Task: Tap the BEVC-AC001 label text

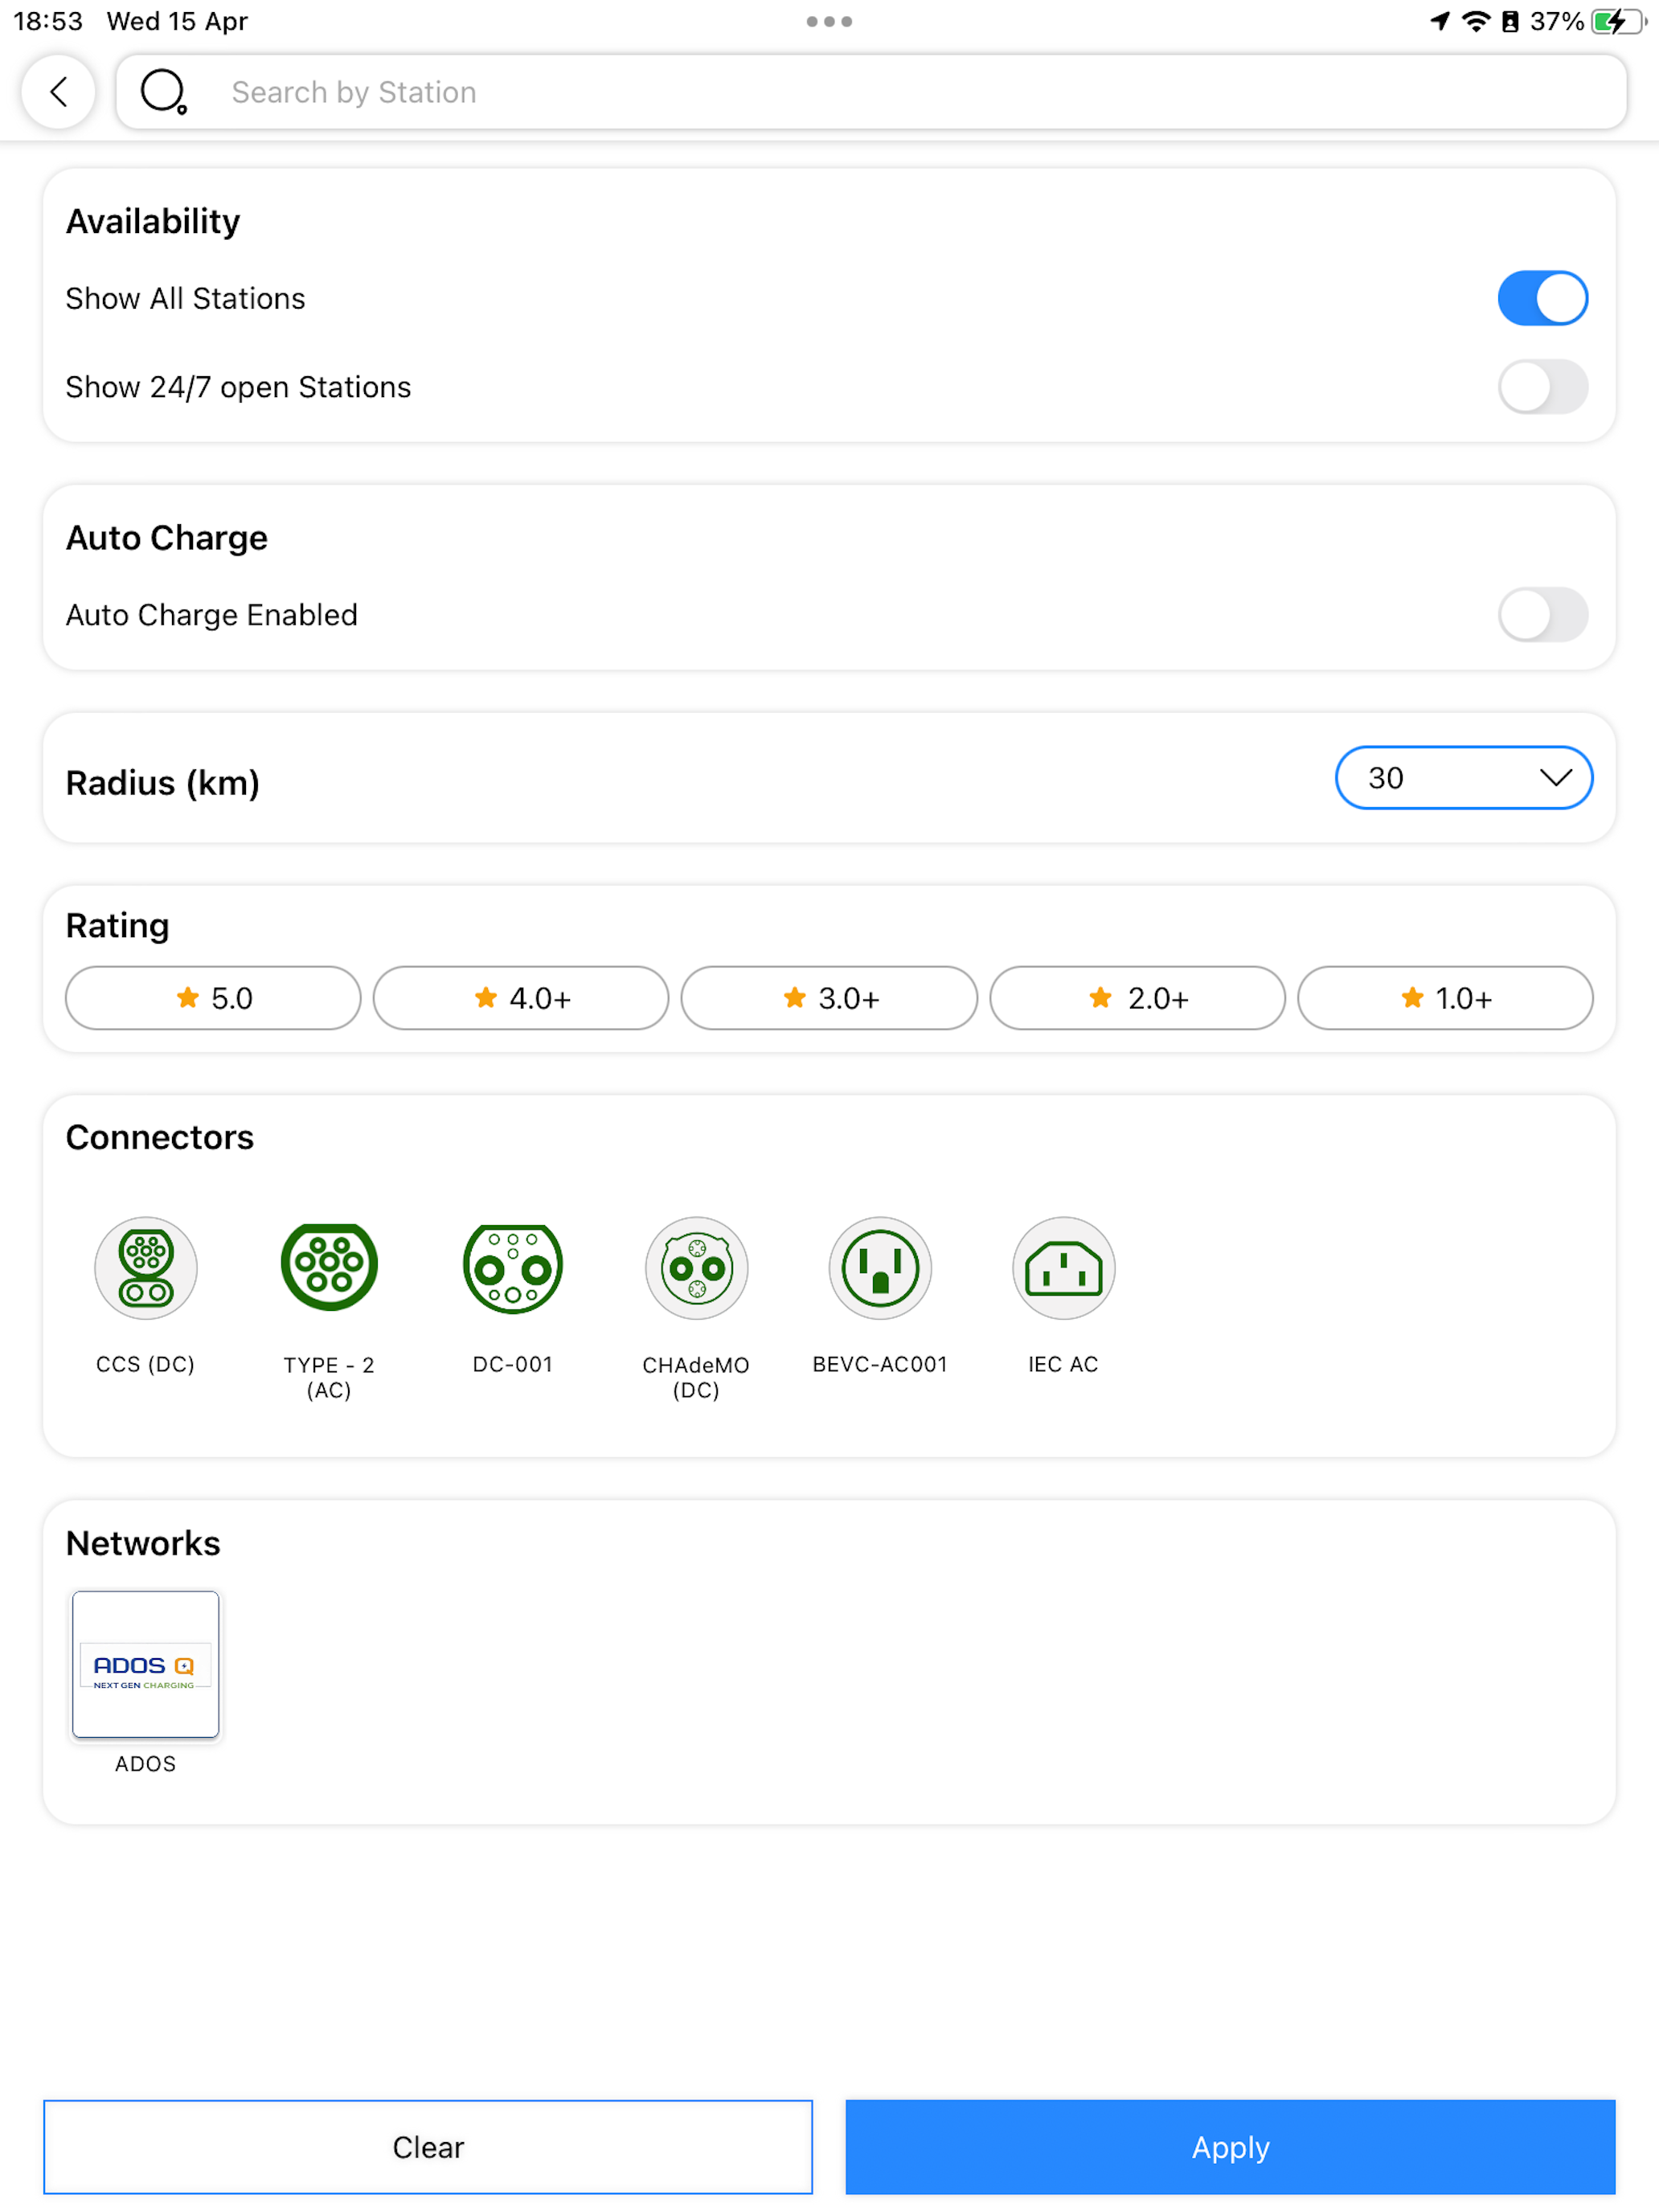Action: (880, 1364)
